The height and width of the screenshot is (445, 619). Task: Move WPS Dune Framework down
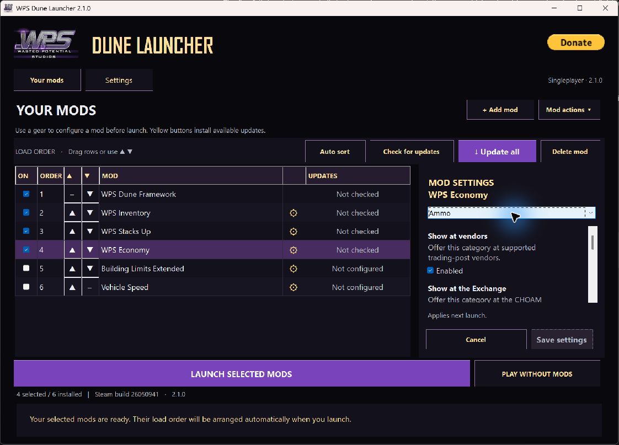[90, 194]
